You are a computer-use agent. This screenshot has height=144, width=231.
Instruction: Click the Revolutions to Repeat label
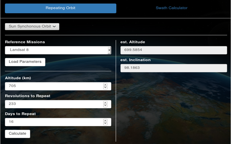[x=27, y=96]
